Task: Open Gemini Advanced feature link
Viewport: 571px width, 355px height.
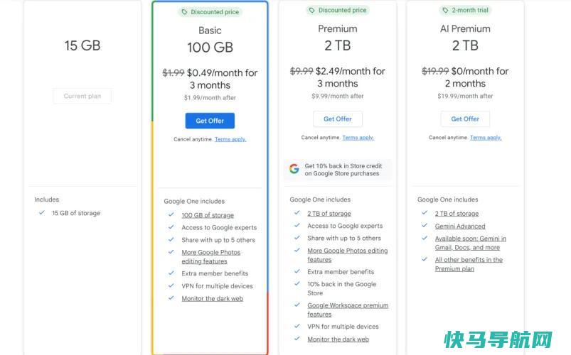Action: (460, 226)
